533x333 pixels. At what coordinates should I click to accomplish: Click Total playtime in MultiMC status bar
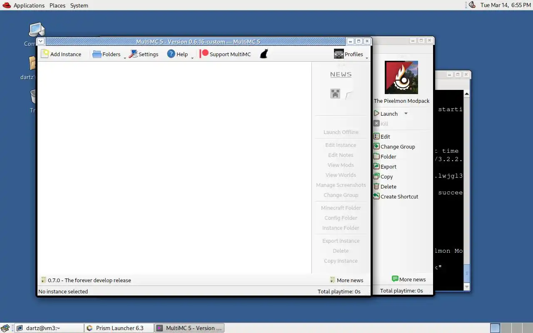click(x=339, y=291)
